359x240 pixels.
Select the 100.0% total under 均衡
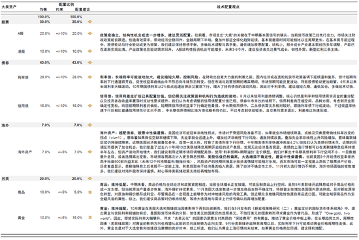44,17
